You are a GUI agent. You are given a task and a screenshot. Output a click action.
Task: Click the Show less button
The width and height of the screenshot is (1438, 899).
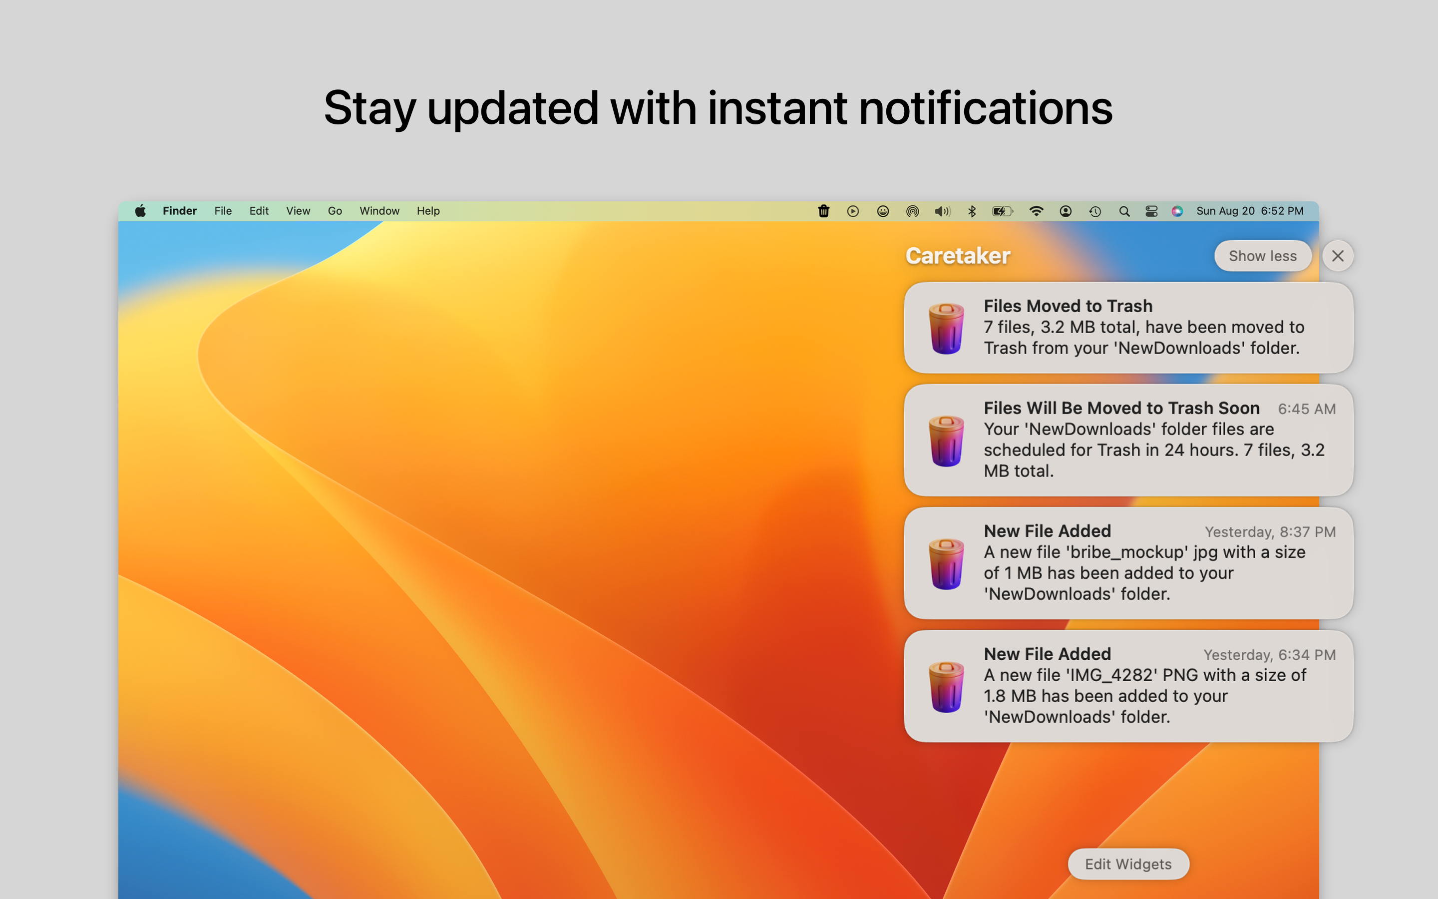coord(1263,256)
